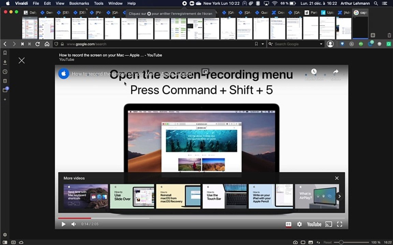Image resolution: width=393 pixels, height=245 pixels.
Task: Close the video preview overlay with X
Action: coord(21,61)
